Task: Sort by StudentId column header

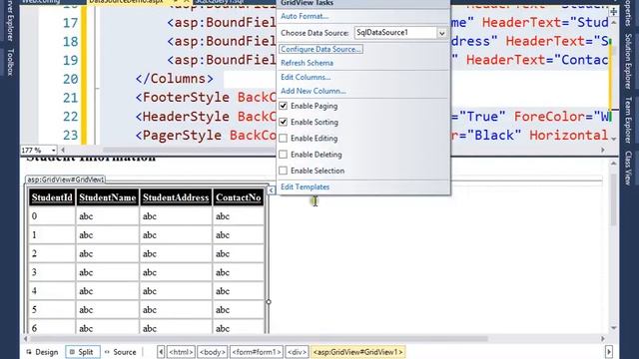Action: coord(52,197)
